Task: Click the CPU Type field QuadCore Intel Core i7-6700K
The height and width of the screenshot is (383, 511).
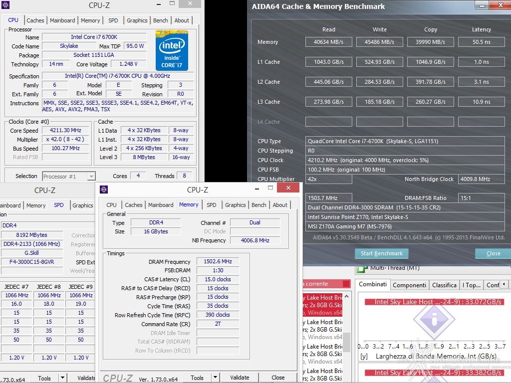Action: pyautogui.click(x=405, y=141)
